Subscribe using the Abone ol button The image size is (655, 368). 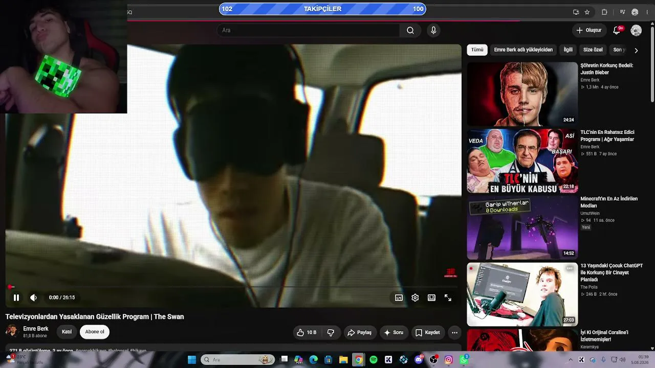(x=95, y=332)
